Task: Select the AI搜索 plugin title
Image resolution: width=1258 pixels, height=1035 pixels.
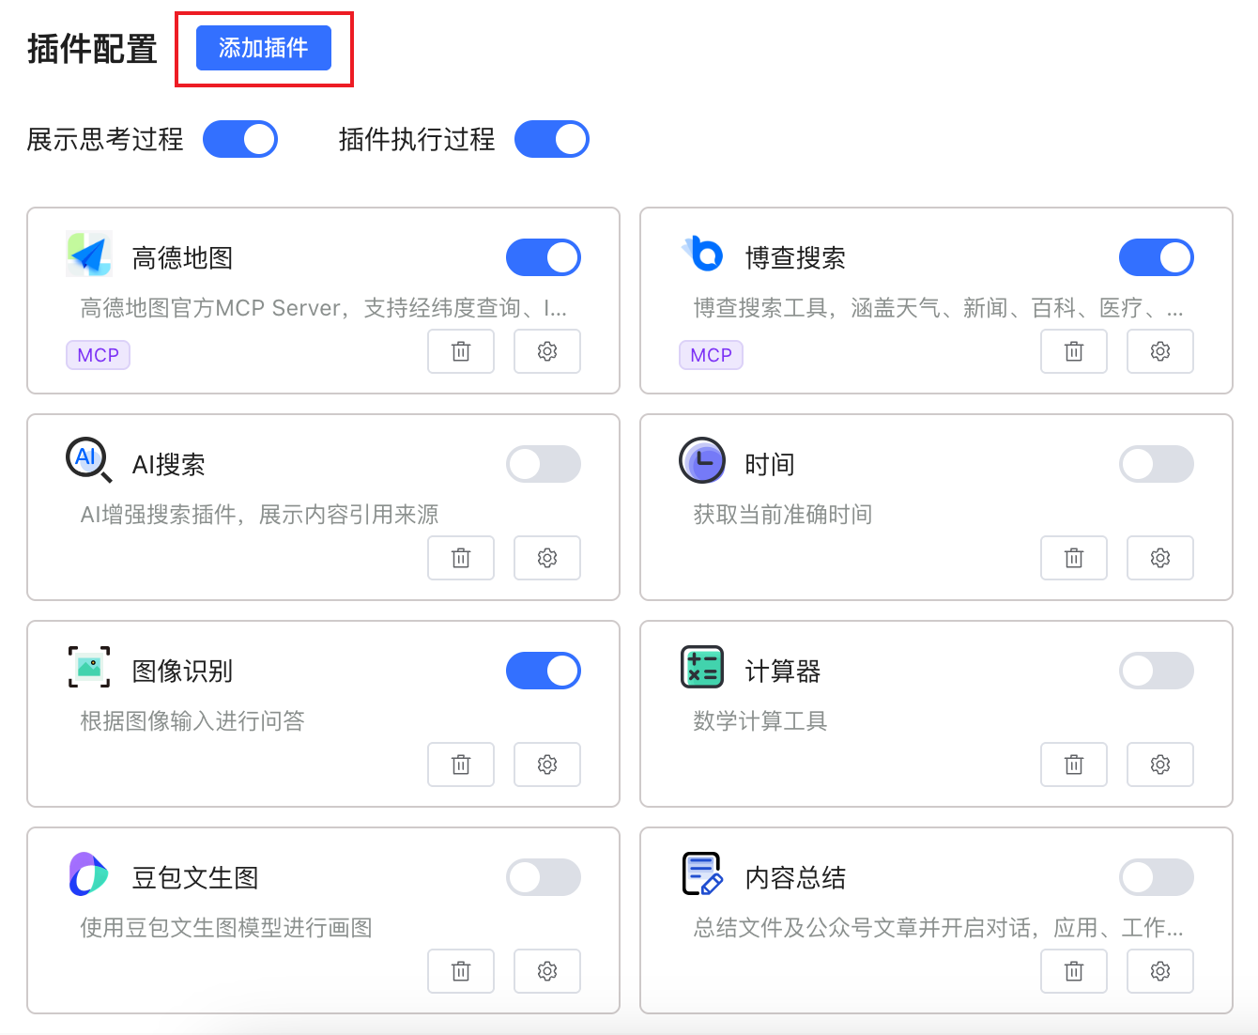Action: point(168,465)
